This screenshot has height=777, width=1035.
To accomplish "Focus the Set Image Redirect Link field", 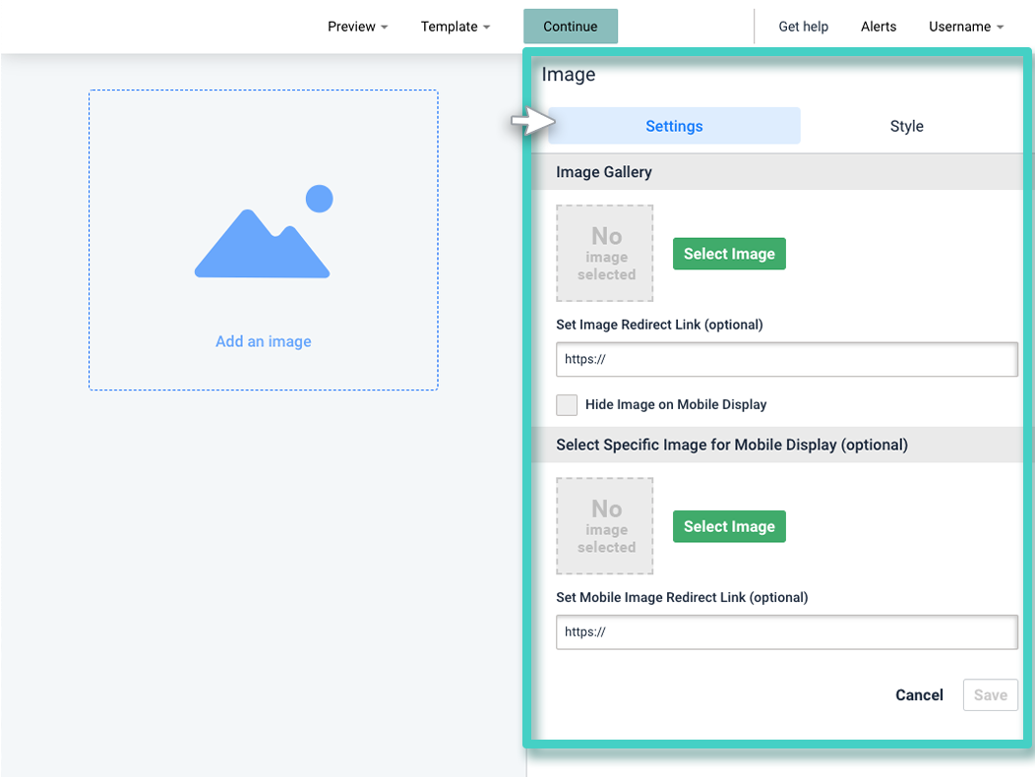I will pyautogui.click(x=787, y=359).
